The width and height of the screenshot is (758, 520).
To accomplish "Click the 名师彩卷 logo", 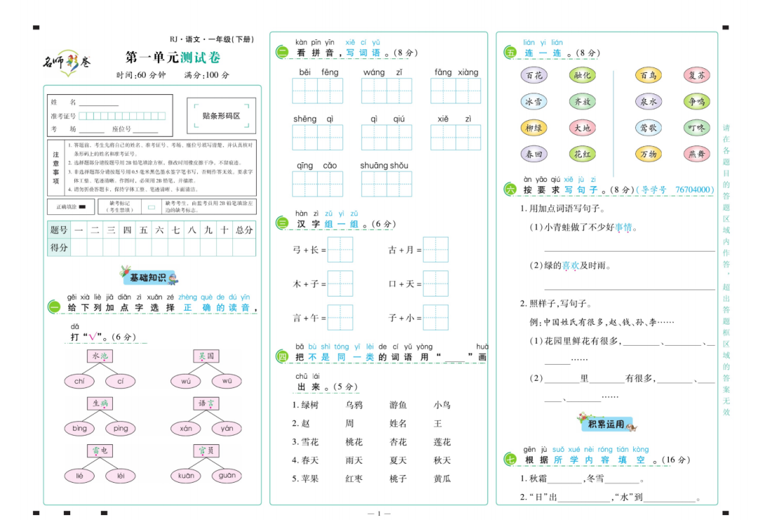I will 67,63.
